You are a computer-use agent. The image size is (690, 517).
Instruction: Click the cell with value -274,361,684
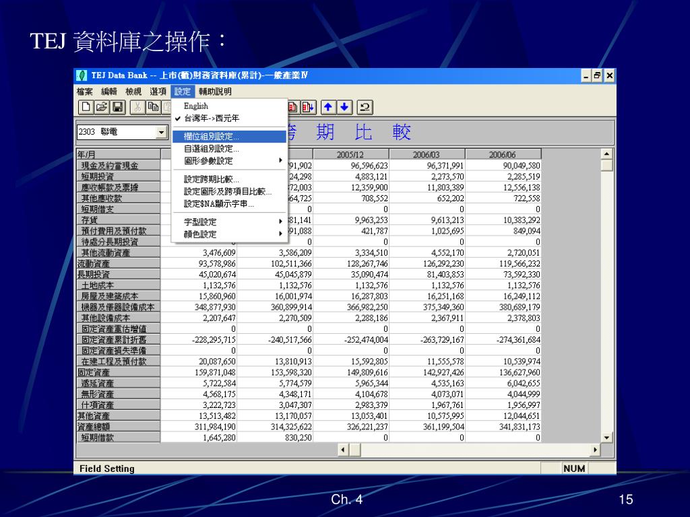tap(503, 339)
